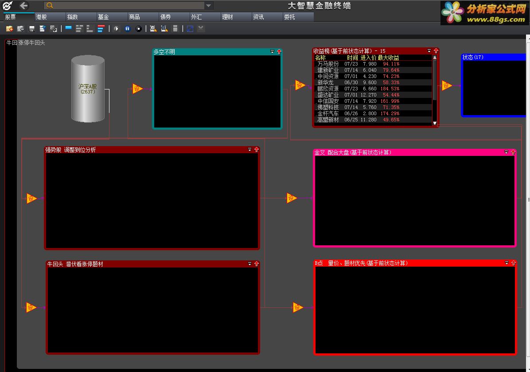Click the filter triangle feeding 状态 panel

[x=447, y=85]
